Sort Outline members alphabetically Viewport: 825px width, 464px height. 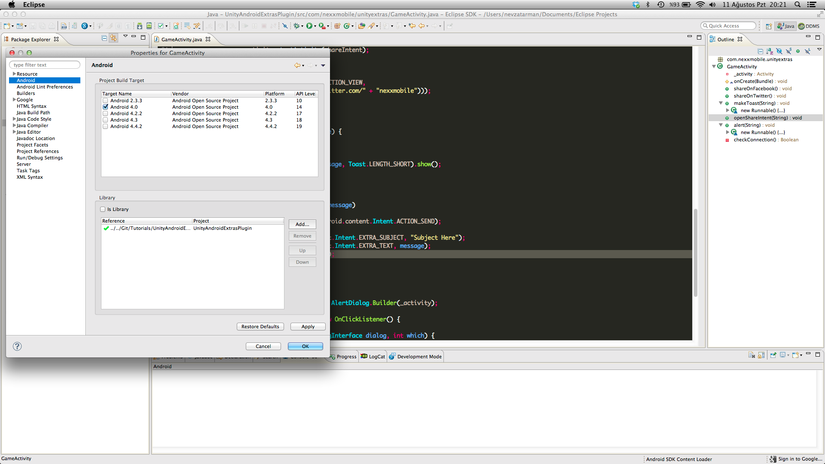[x=770, y=51]
